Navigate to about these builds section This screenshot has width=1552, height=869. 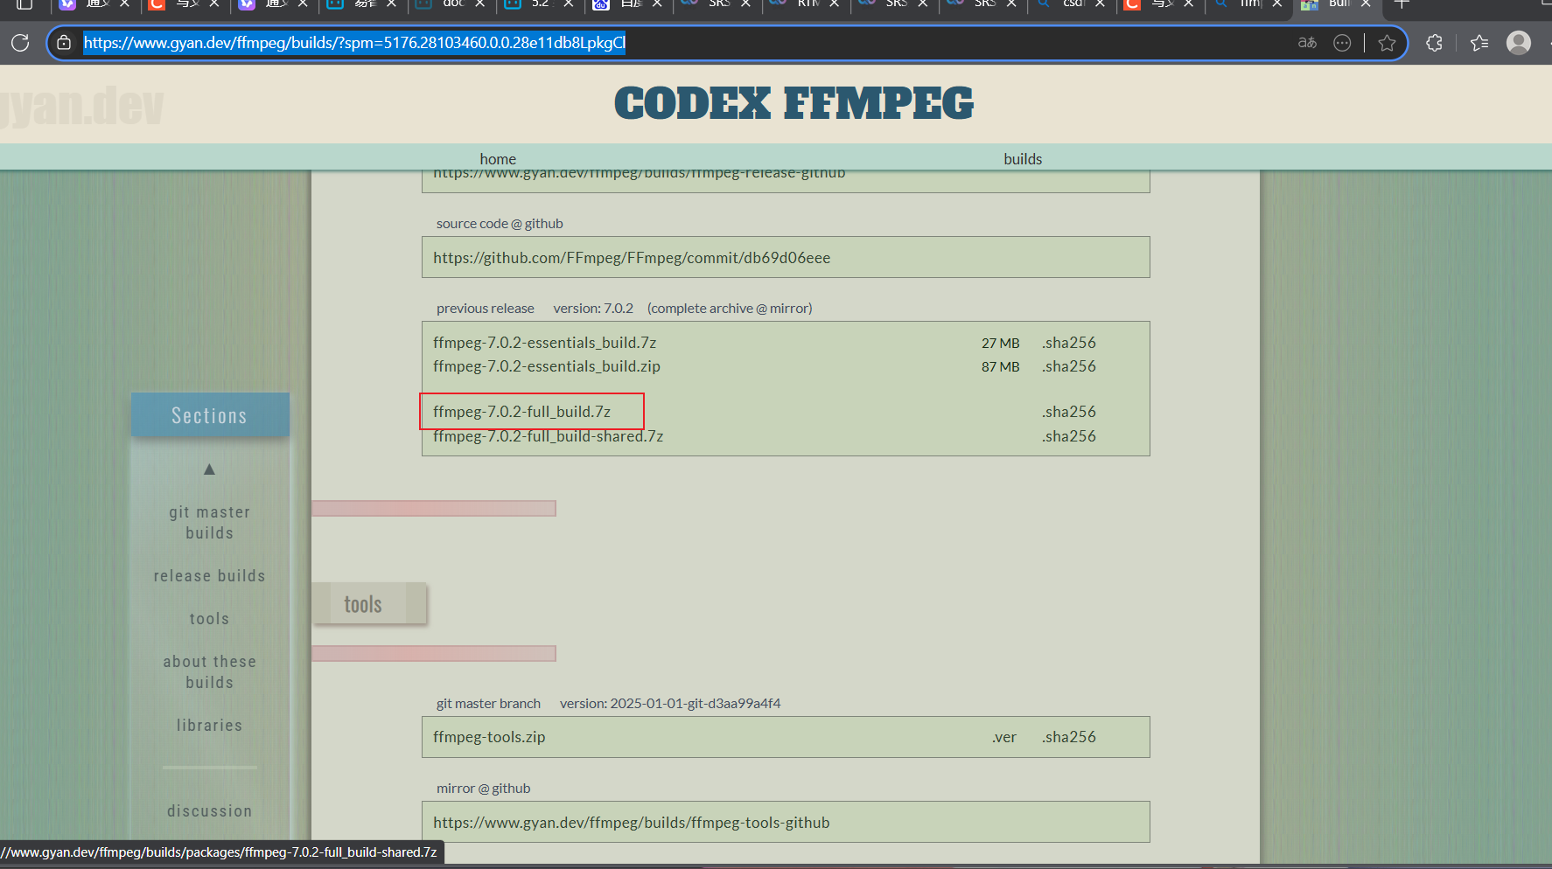tap(210, 672)
